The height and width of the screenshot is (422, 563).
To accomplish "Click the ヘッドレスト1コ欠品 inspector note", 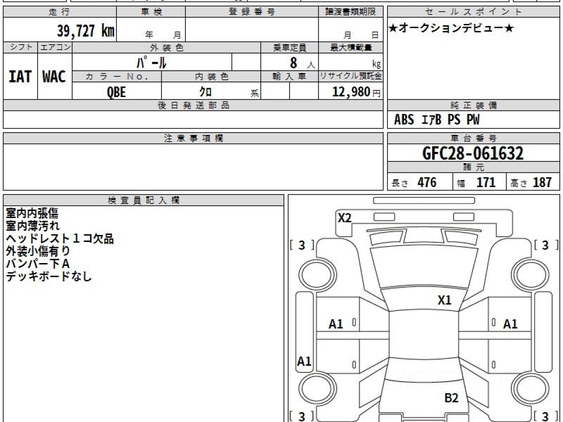I will pos(60,239).
